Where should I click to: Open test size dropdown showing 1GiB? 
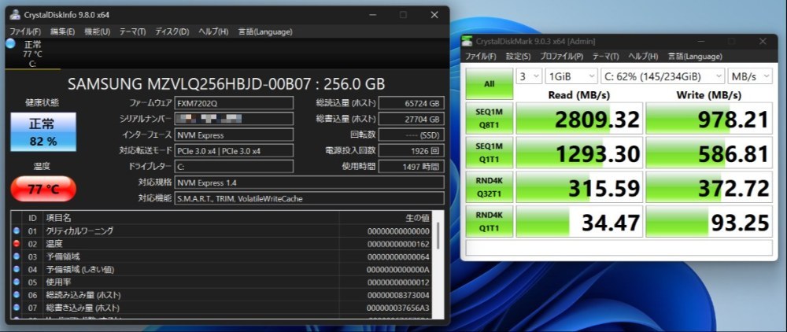pyautogui.click(x=571, y=76)
